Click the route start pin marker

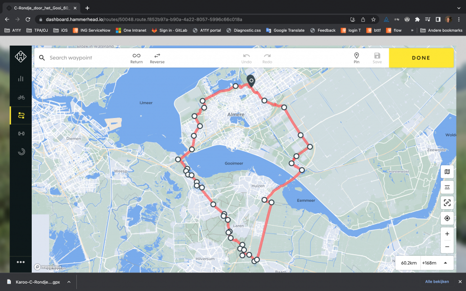click(x=251, y=81)
